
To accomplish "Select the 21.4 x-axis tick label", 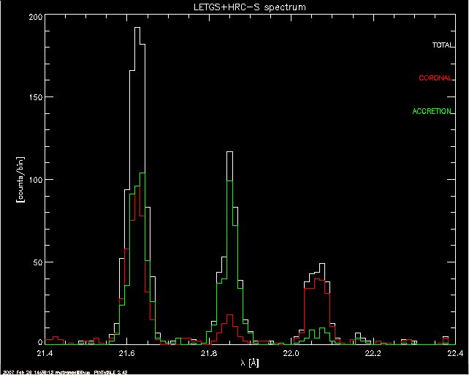I will (45, 353).
